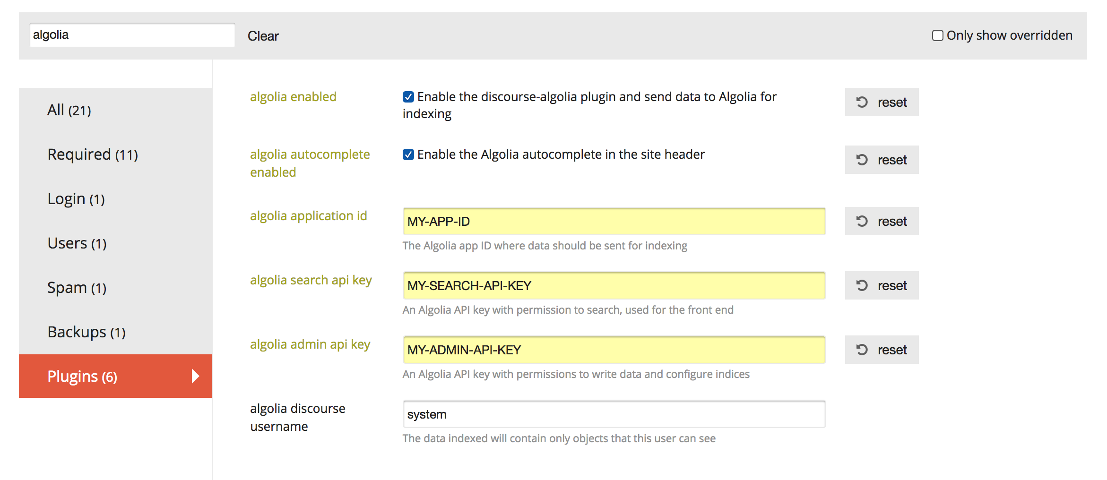Click the algolia application id label
The width and height of the screenshot is (1107, 480).
click(309, 216)
